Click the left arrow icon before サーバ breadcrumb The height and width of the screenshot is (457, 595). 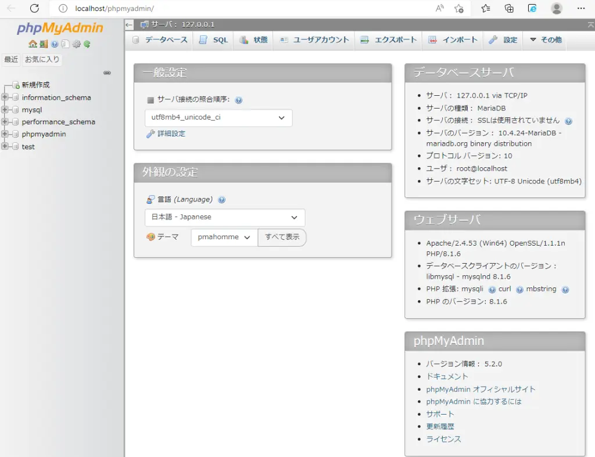click(129, 25)
